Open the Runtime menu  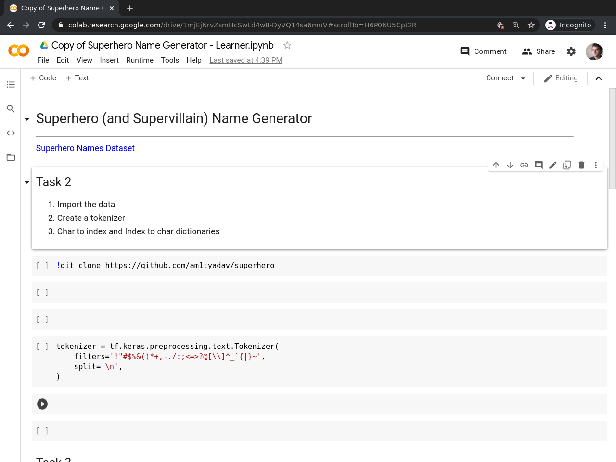(x=140, y=60)
